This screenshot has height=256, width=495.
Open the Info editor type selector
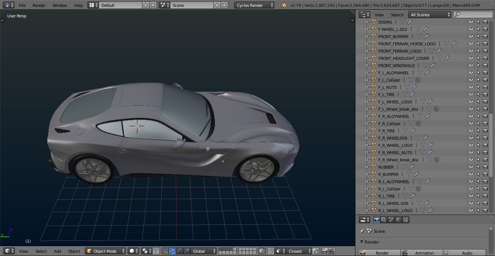click(x=9, y=5)
